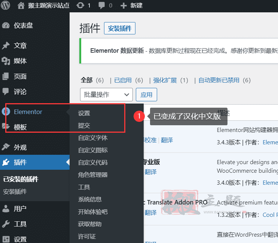This screenshot has height=243, width=278.
Task: Open 媒体 in the sidebar
Action: [x=20, y=61]
